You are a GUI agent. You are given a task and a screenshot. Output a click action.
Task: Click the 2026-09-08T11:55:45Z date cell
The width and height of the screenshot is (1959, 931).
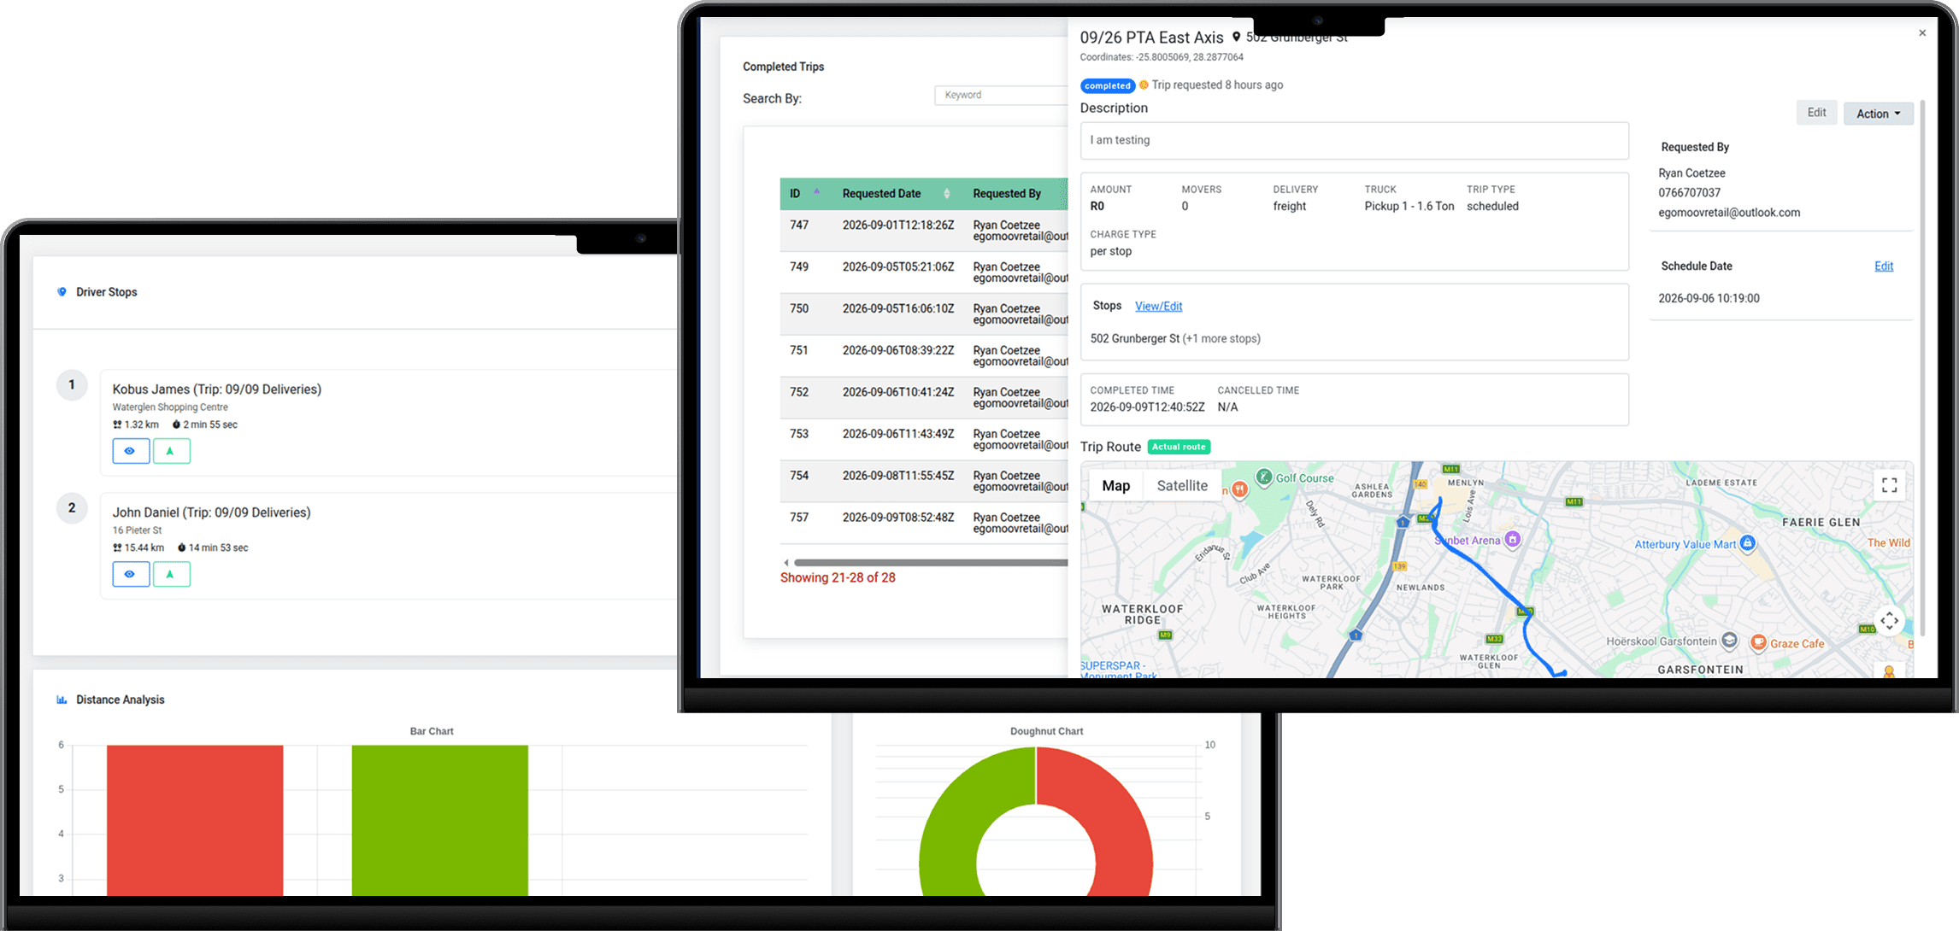tap(898, 476)
